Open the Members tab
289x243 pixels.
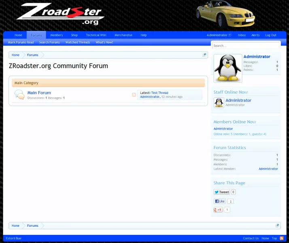pos(57,35)
